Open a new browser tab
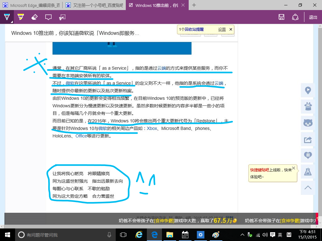 tap(194, 5)
